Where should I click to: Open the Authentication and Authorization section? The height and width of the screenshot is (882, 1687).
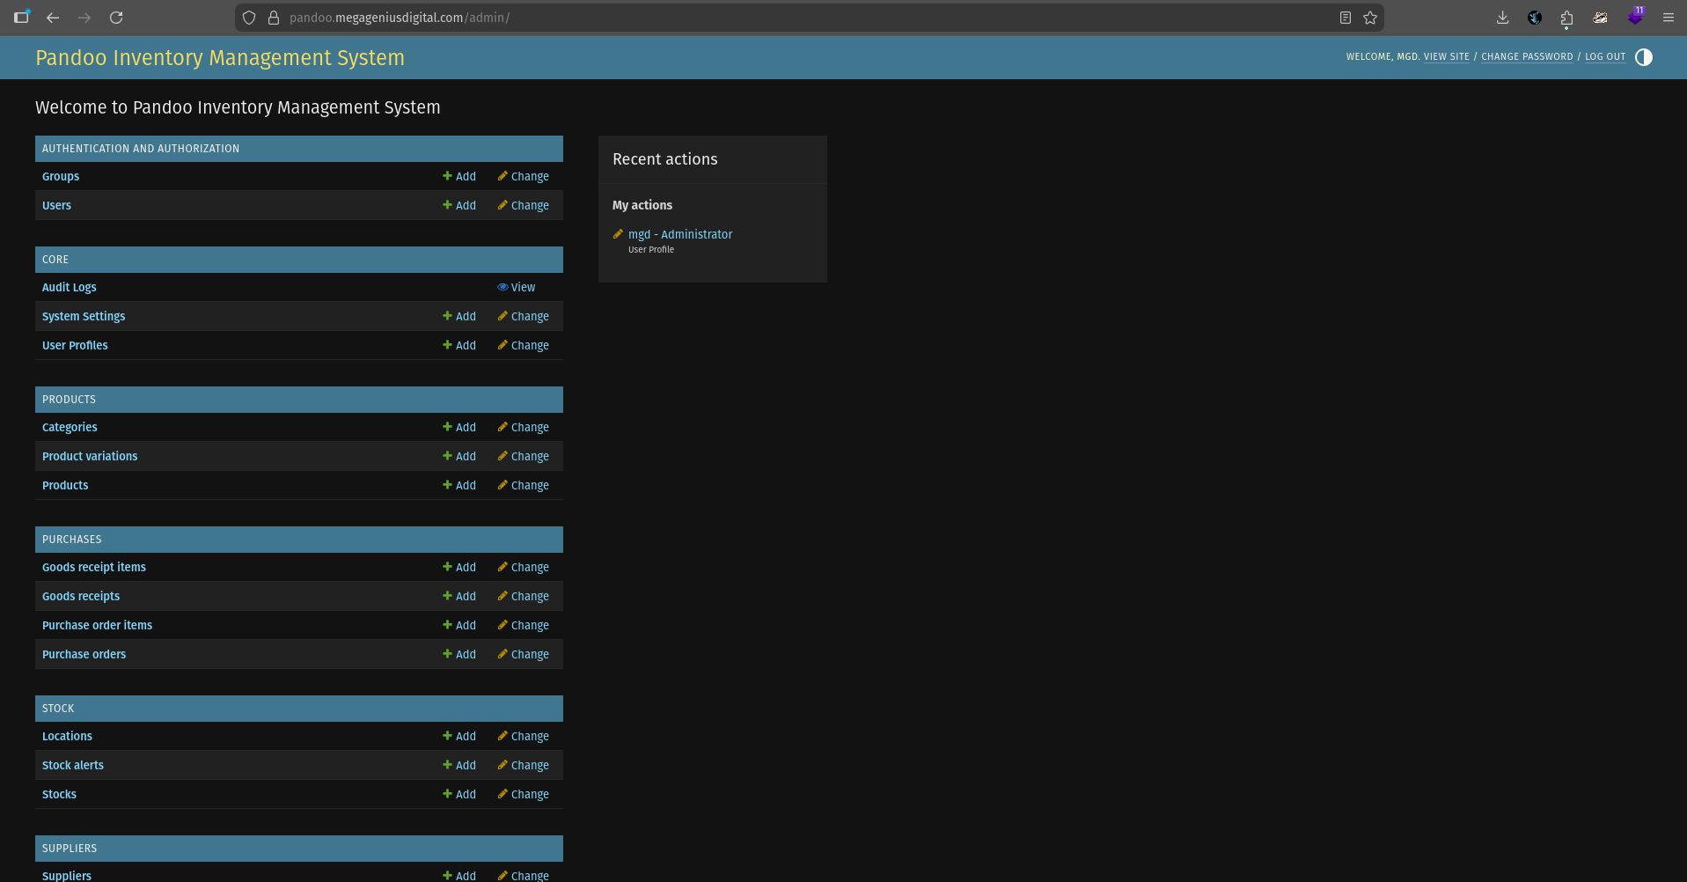(x=141, y=149)
